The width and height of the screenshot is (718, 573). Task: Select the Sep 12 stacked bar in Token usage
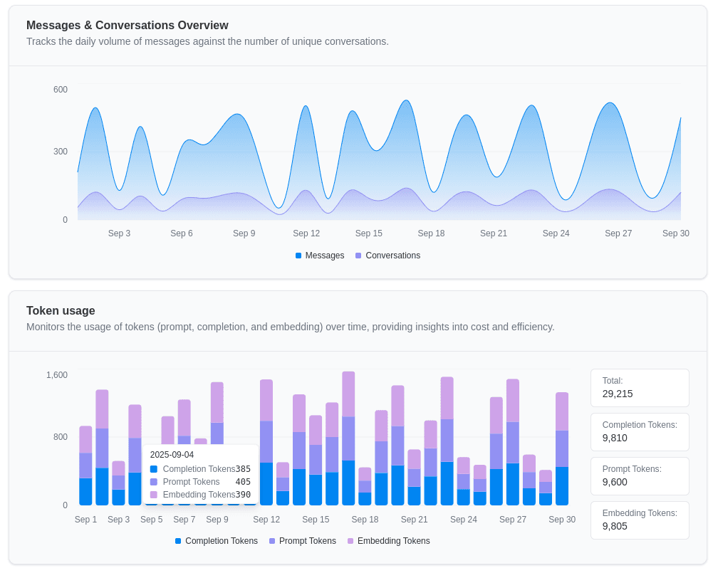click(266, 443)
